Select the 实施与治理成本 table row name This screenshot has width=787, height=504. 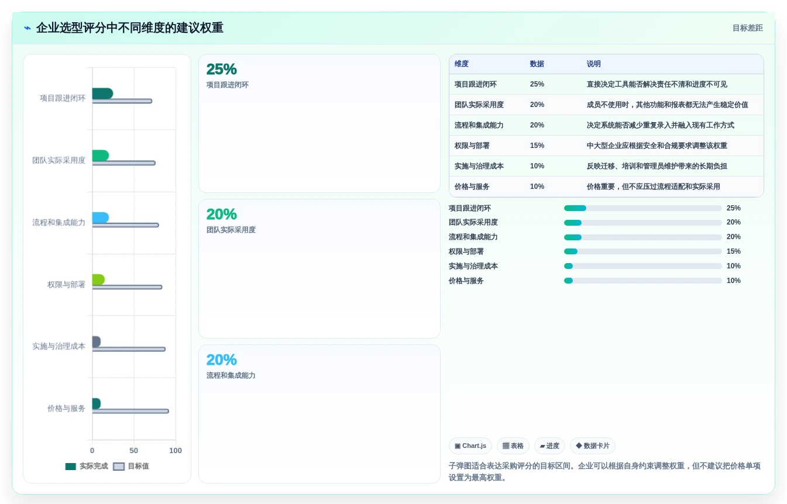pos(479,166)
